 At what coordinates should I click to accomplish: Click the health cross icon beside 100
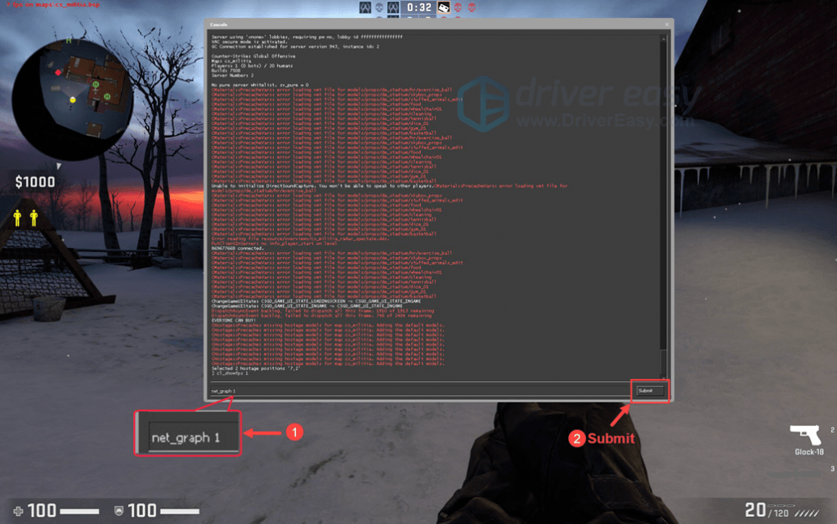point(18,511)
